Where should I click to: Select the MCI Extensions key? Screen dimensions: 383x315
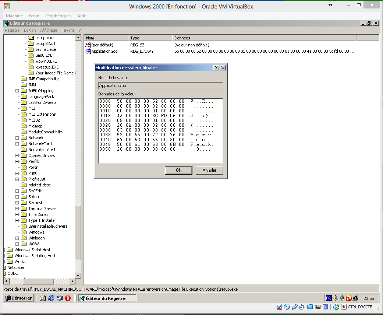click(x=42, y=114)
